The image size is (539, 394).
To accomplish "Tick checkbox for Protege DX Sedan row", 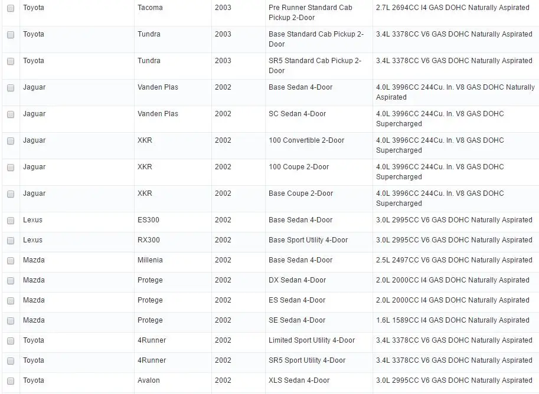I will point(11,281).
